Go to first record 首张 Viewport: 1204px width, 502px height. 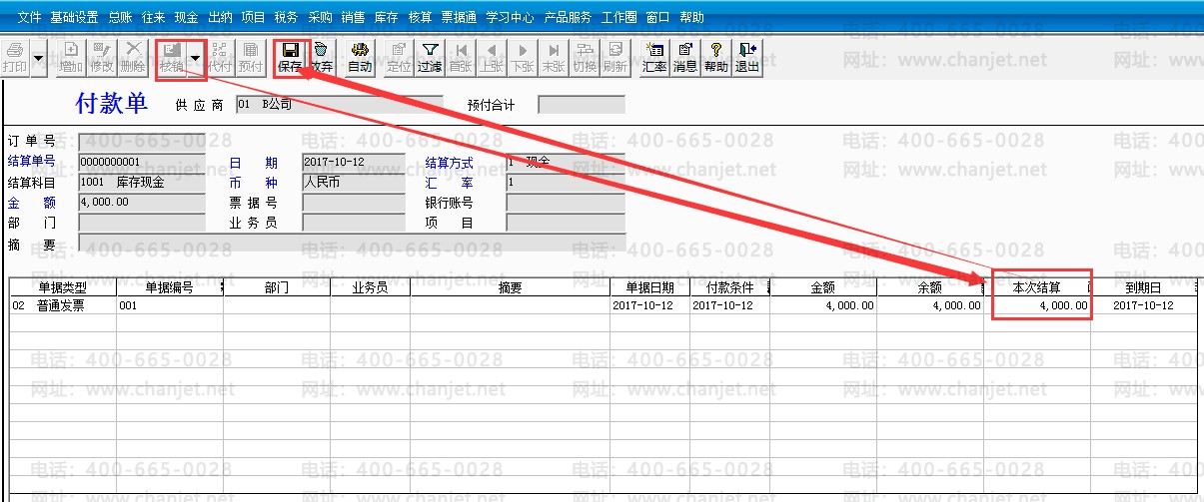pyautogui.click(x=461, y=57)
